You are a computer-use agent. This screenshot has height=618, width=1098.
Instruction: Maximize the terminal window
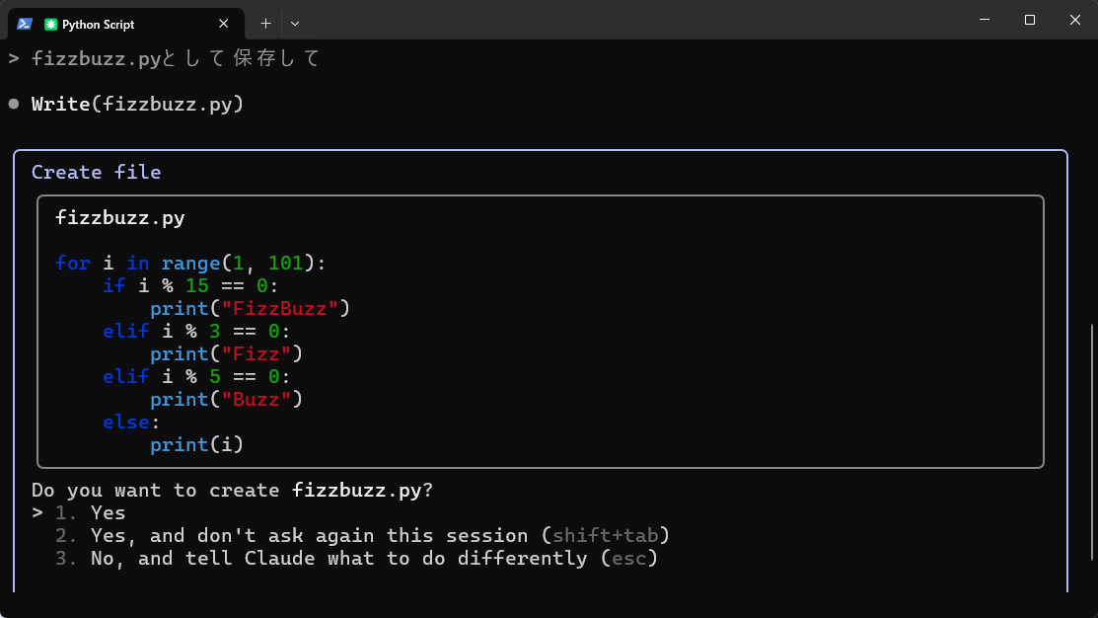coord(1030,20)
